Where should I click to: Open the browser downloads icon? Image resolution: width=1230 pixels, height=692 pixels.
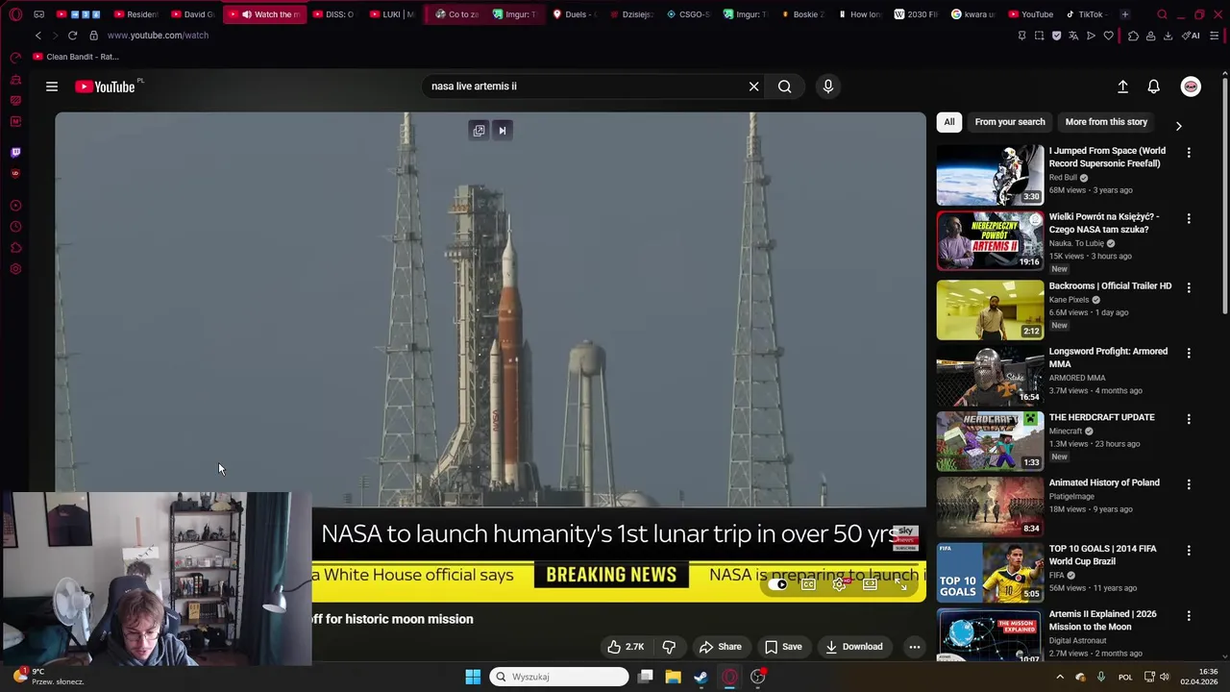tap(1168, 36)
